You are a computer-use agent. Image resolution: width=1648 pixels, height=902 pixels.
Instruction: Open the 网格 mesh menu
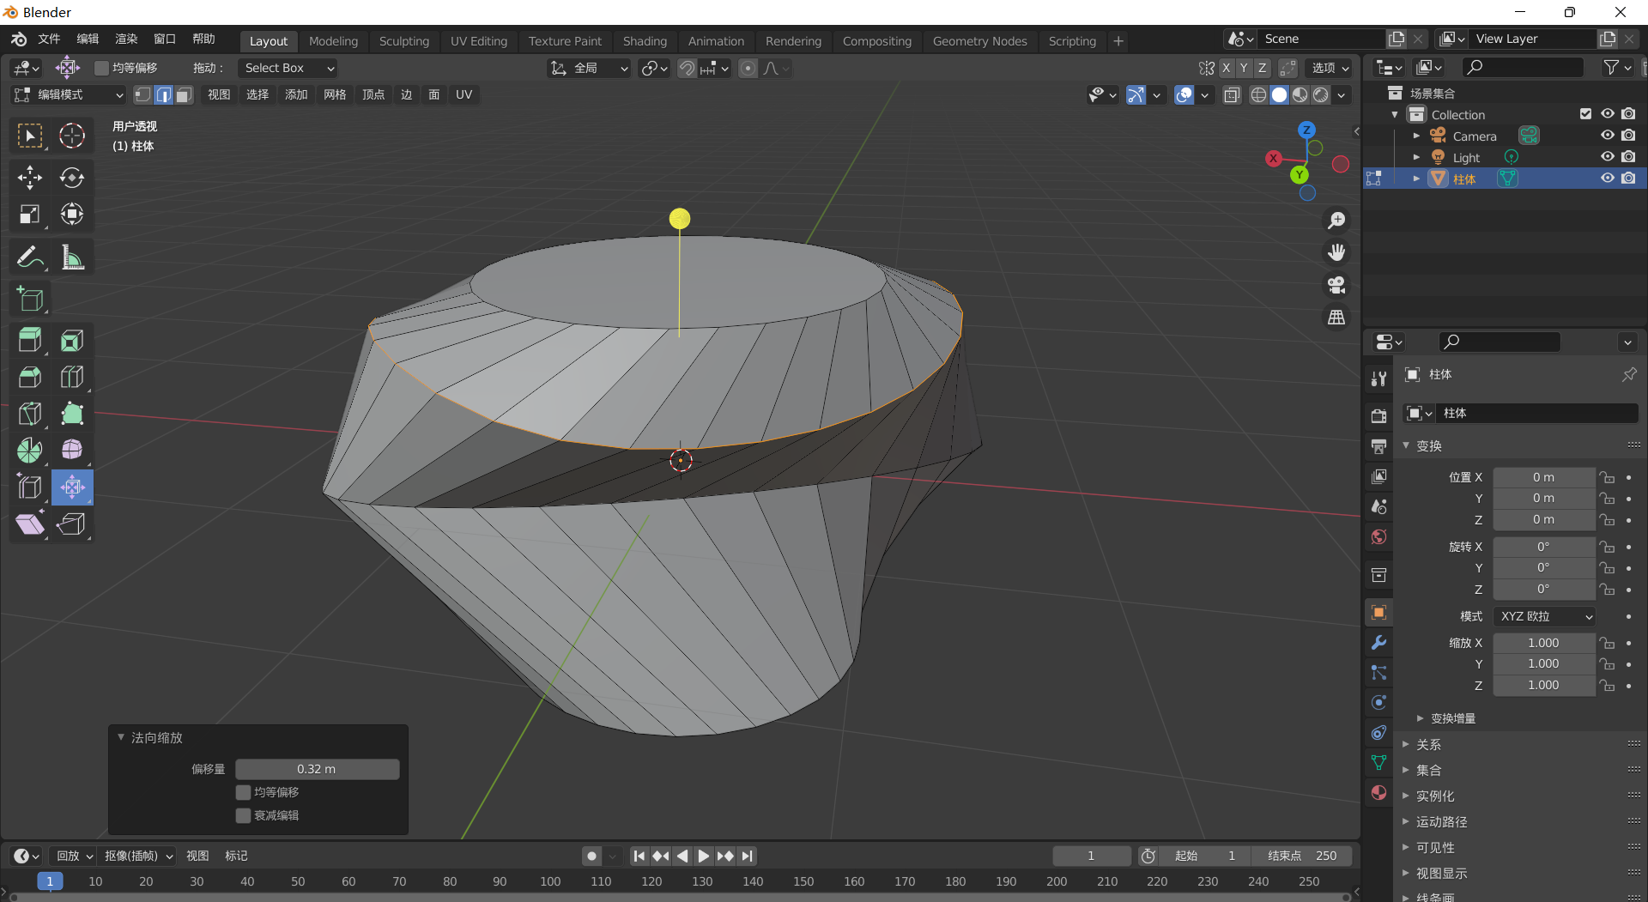[335, 94]
